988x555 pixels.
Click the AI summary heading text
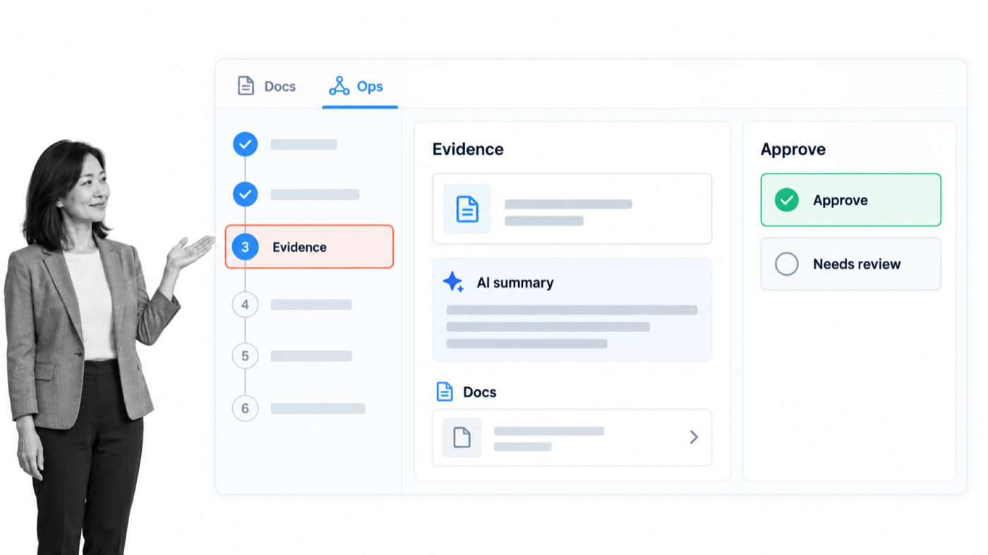pyautogui.click(x=515, y=283)
